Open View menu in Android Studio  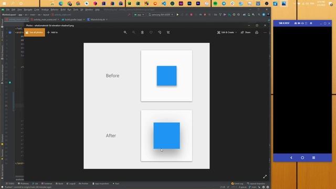point(19,9)
